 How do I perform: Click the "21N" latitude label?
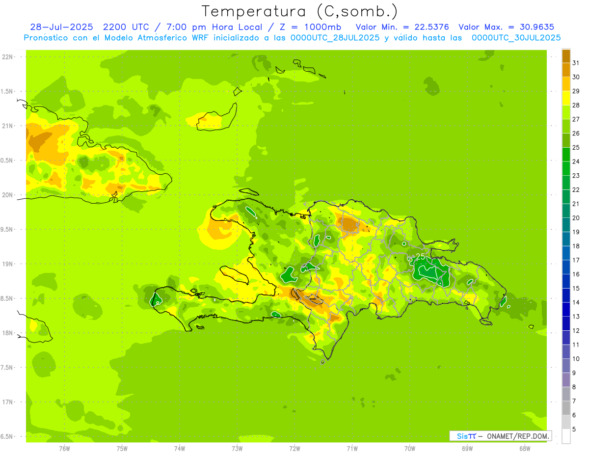[7, 126]
